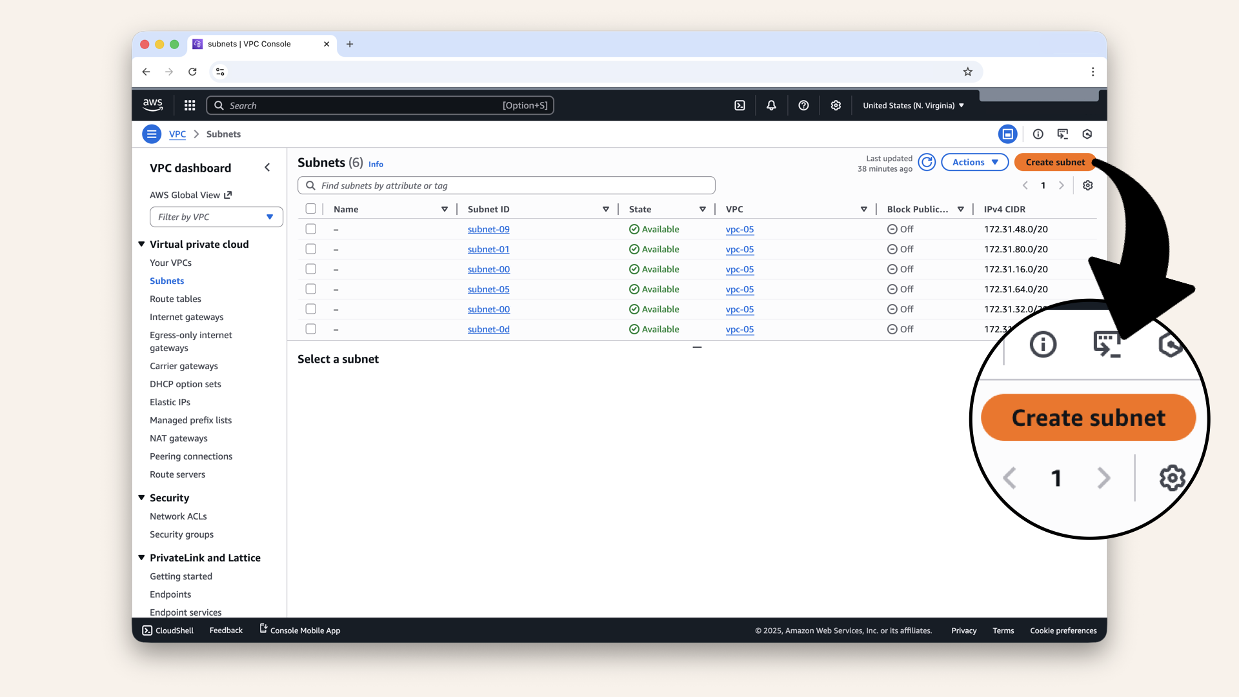
Task: Open the info panel icon
Action: [x=1038, y=134]
